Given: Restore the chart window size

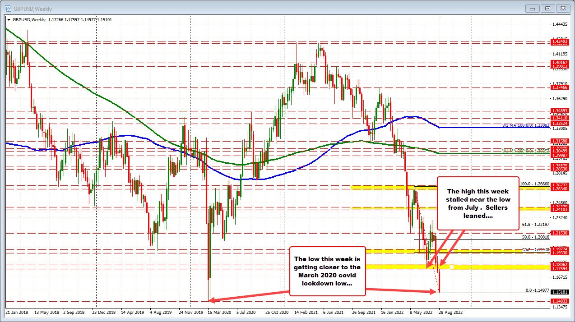Looking at the screenshot, I should click(547, 8).
